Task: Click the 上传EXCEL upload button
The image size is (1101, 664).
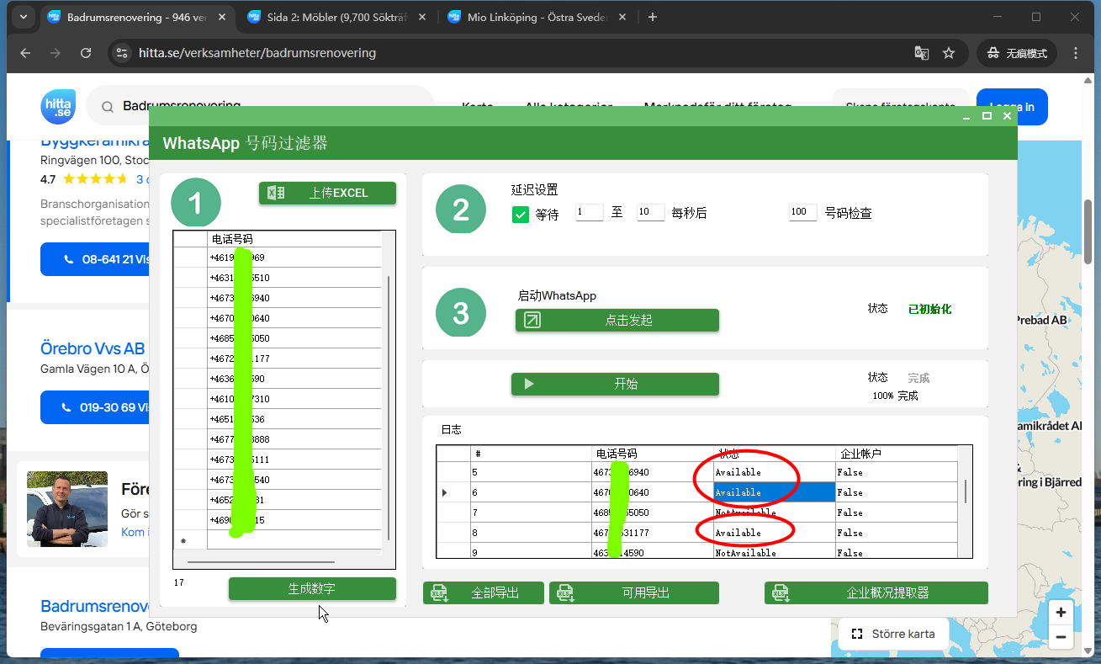Action: [327, 193]
